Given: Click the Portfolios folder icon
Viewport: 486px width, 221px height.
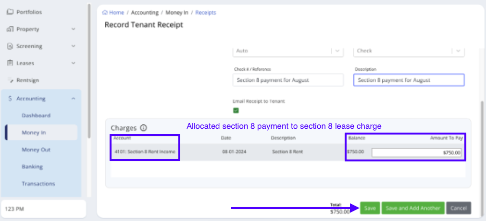Looking at the screenshot, I should tap(10, 12).
